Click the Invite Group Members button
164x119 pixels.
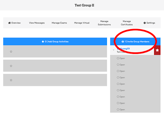pyautogui.click(x=135, y=41)
